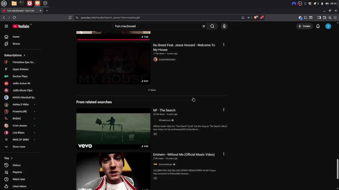
Task: Open Brave main menu
Action: coord(335,18)
